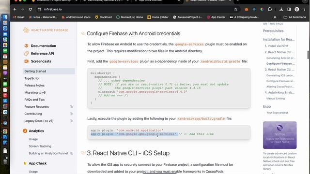Open Icons - Material D... bookmark

pyautogui.click(x=43, y=17)
